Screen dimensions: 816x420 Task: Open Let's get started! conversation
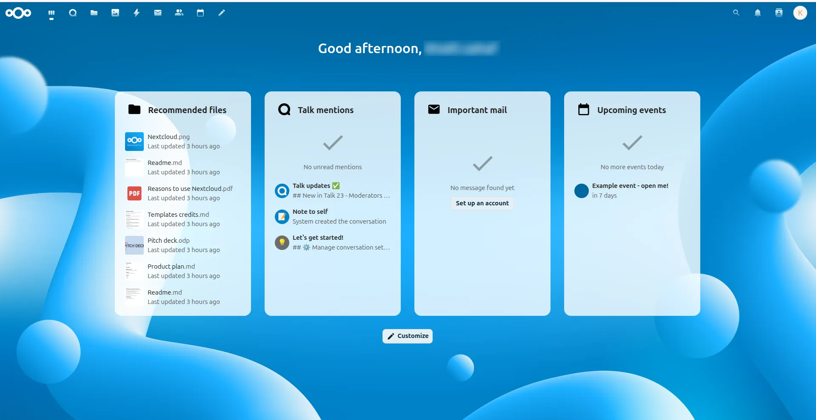click(333, 242)
